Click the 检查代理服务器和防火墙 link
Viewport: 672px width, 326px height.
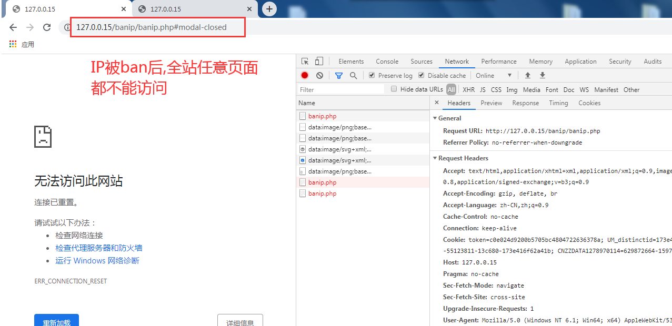98,247
